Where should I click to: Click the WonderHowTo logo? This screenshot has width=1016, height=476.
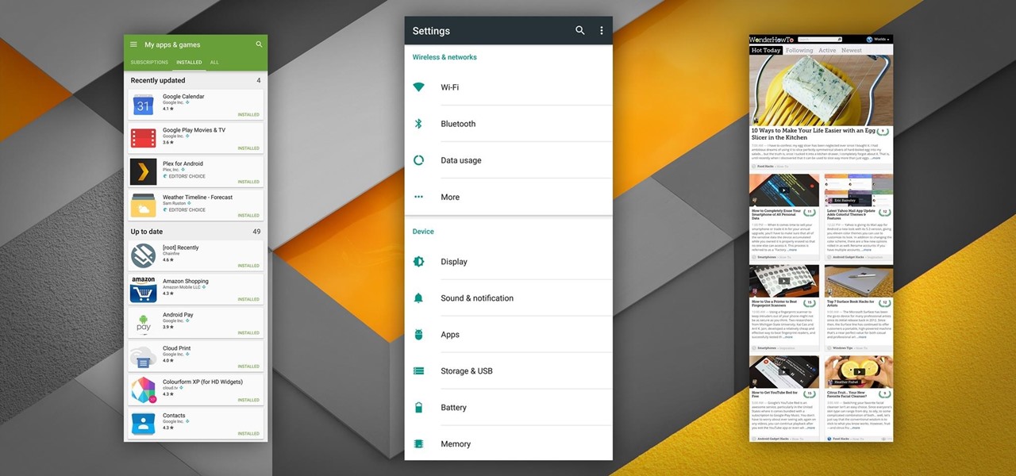(772, 39)
